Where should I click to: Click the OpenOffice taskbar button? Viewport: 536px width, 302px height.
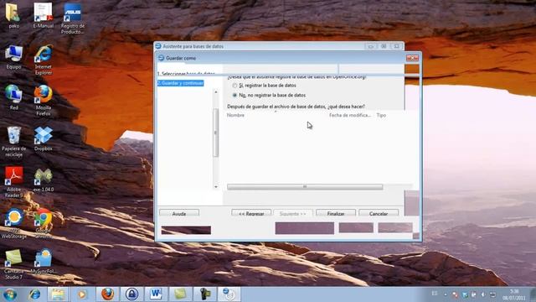point(229,294)
